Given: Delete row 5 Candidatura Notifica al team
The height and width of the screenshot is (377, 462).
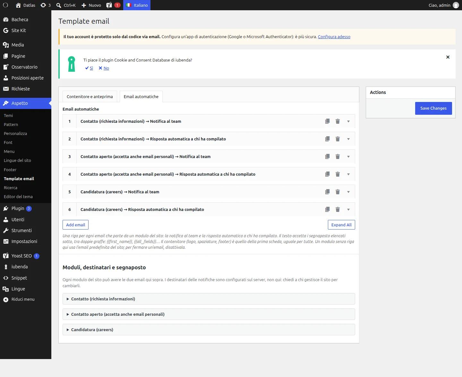Looking at the screenshot, I should (x=338, y=192).
